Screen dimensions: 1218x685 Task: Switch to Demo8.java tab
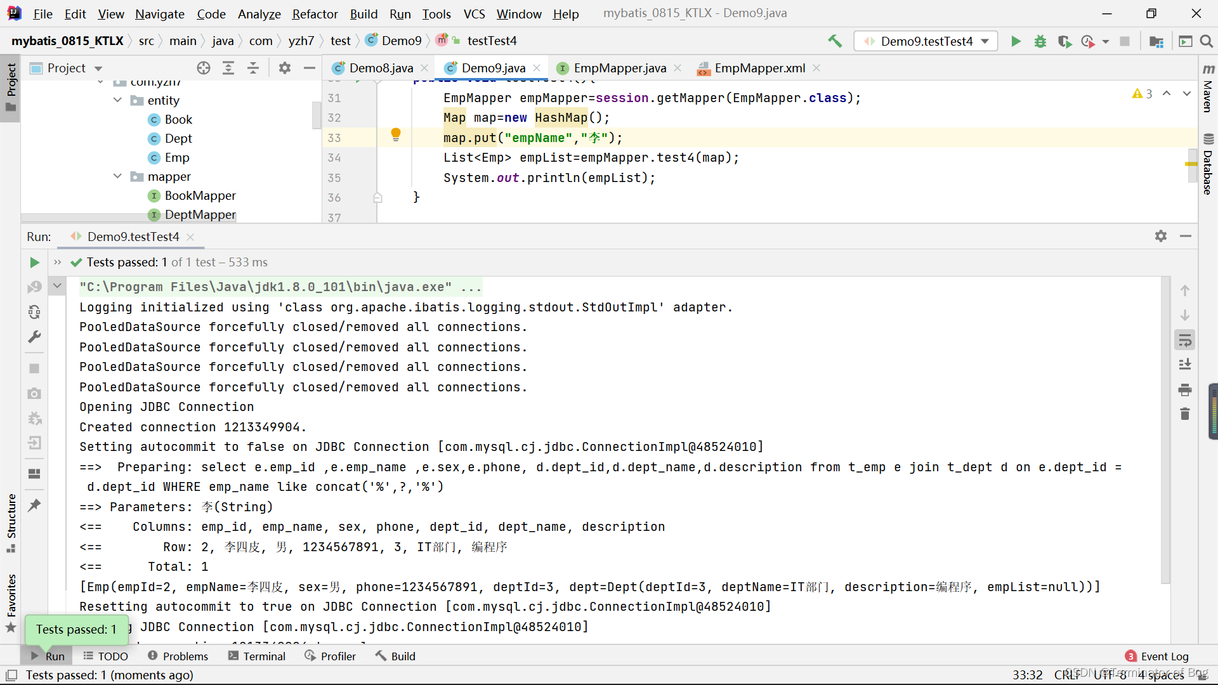[x=380, y=68]
